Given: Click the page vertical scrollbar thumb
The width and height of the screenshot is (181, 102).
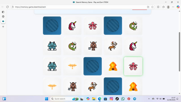Looking at the screenshot, I should pyautogui.click(x=179, y=52).
